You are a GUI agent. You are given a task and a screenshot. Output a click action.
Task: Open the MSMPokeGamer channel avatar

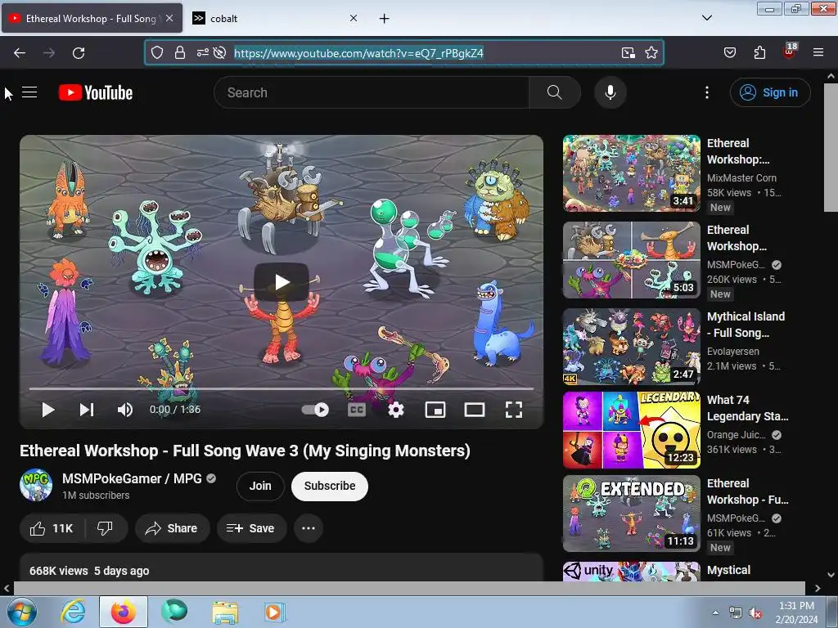click(x=36, y=486)
